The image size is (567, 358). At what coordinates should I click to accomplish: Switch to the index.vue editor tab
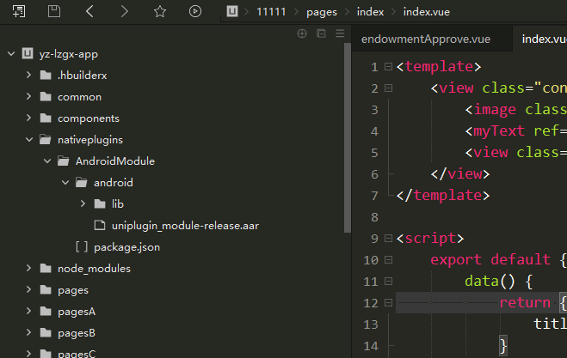(x=540, y=39)
